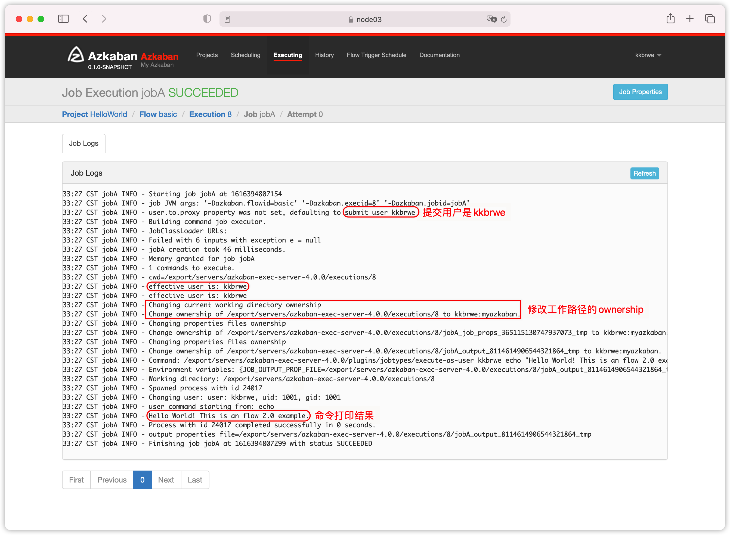
Task: Open the Scheduling menu
Action: 246,55
